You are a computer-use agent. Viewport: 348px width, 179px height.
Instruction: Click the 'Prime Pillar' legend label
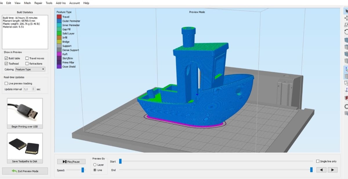click(x=69, y=62)
